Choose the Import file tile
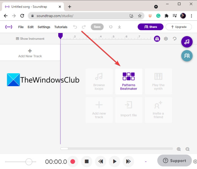This screenshot has width=197, height=169. click(x=129, y=110)
